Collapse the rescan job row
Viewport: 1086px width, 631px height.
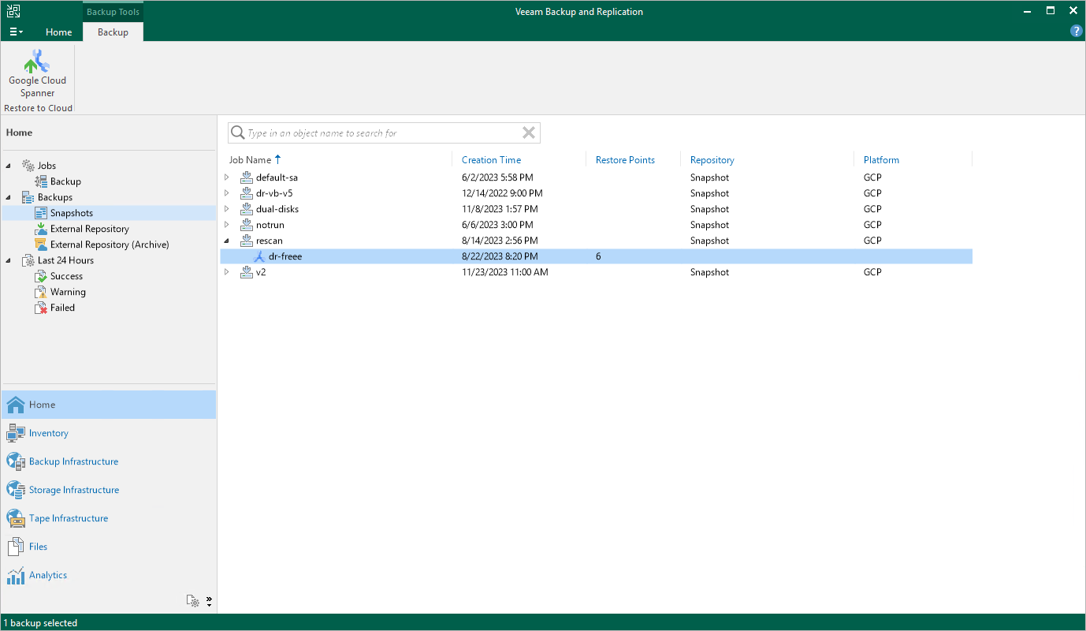point(227,241)
